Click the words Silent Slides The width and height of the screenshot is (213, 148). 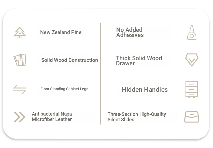121,120
